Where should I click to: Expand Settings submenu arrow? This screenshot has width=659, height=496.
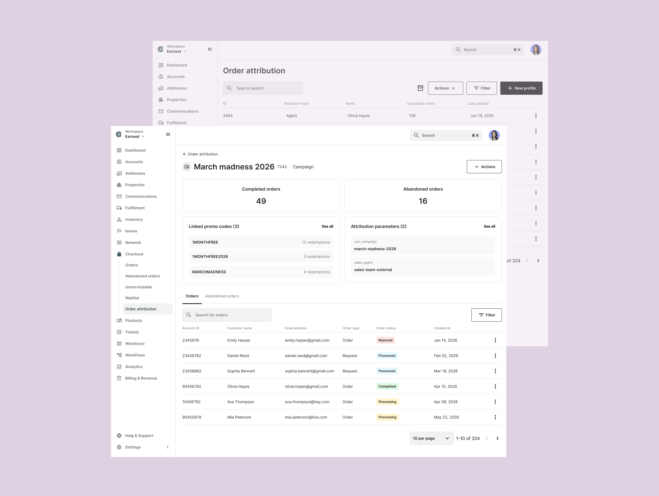[167, 447]
